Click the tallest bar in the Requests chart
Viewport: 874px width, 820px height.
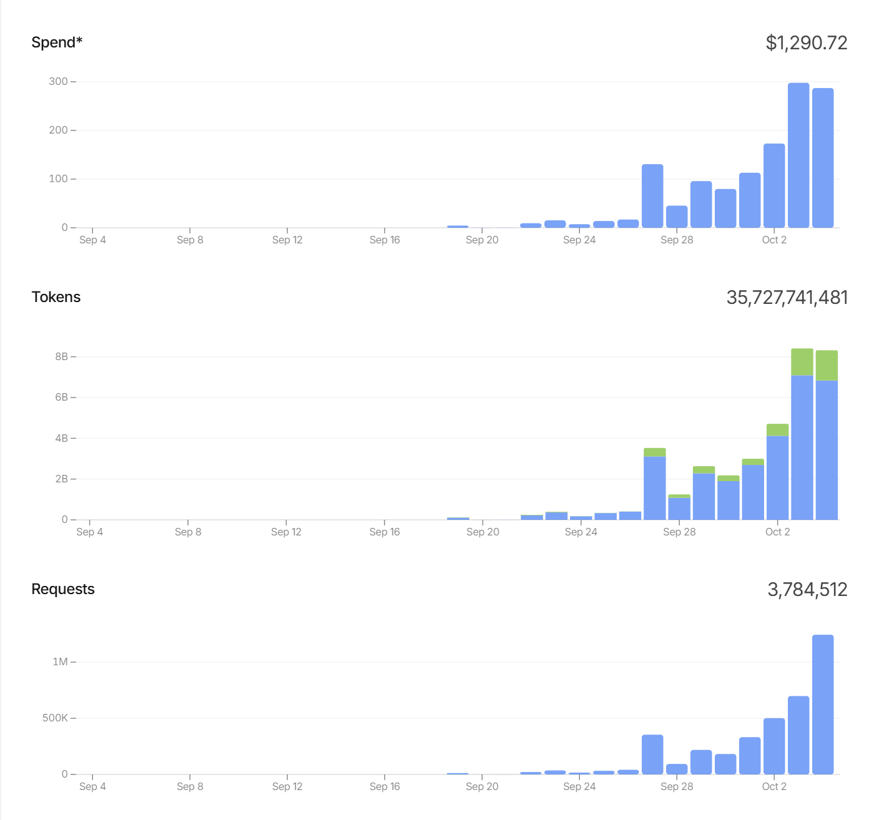[x=823, y=705]
